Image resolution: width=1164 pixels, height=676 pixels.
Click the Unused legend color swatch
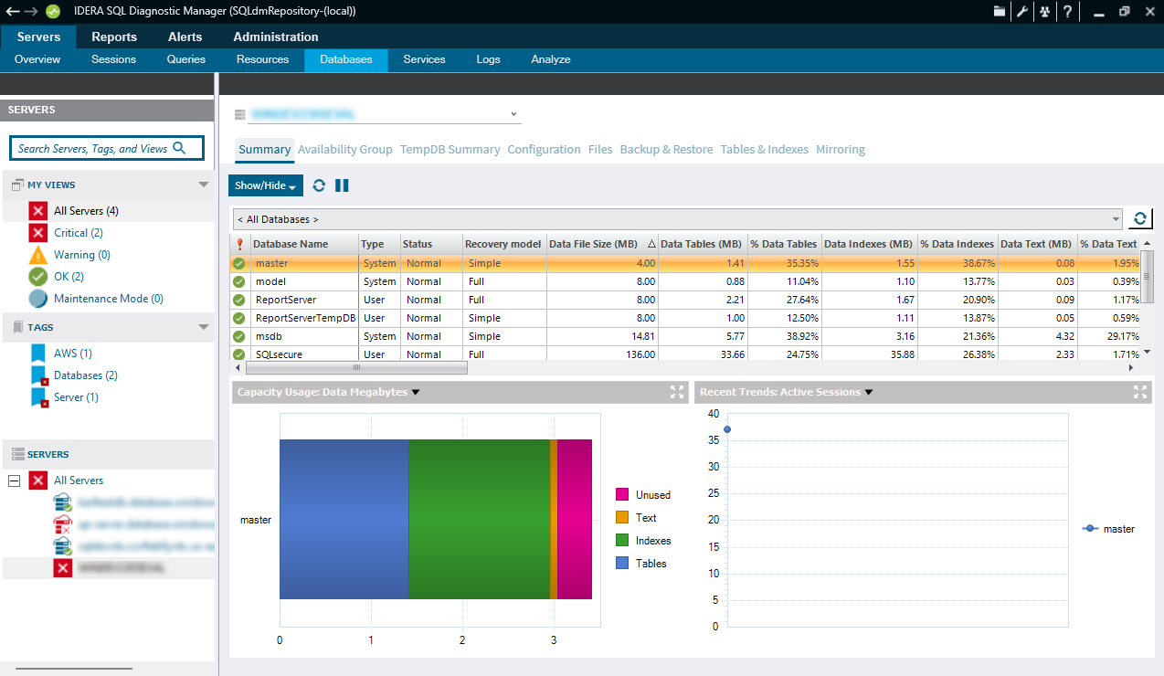[x=622, y=495]
